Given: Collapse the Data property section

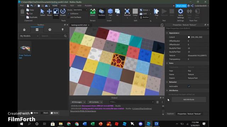Looking at the screenshot, I should click(x=167, y=63).
